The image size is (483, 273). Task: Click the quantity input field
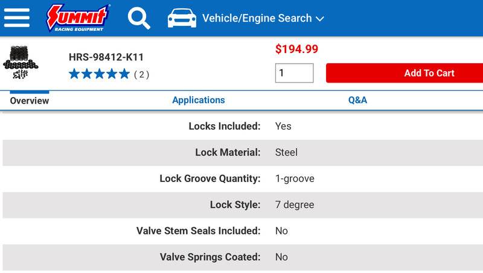(294, 73)
